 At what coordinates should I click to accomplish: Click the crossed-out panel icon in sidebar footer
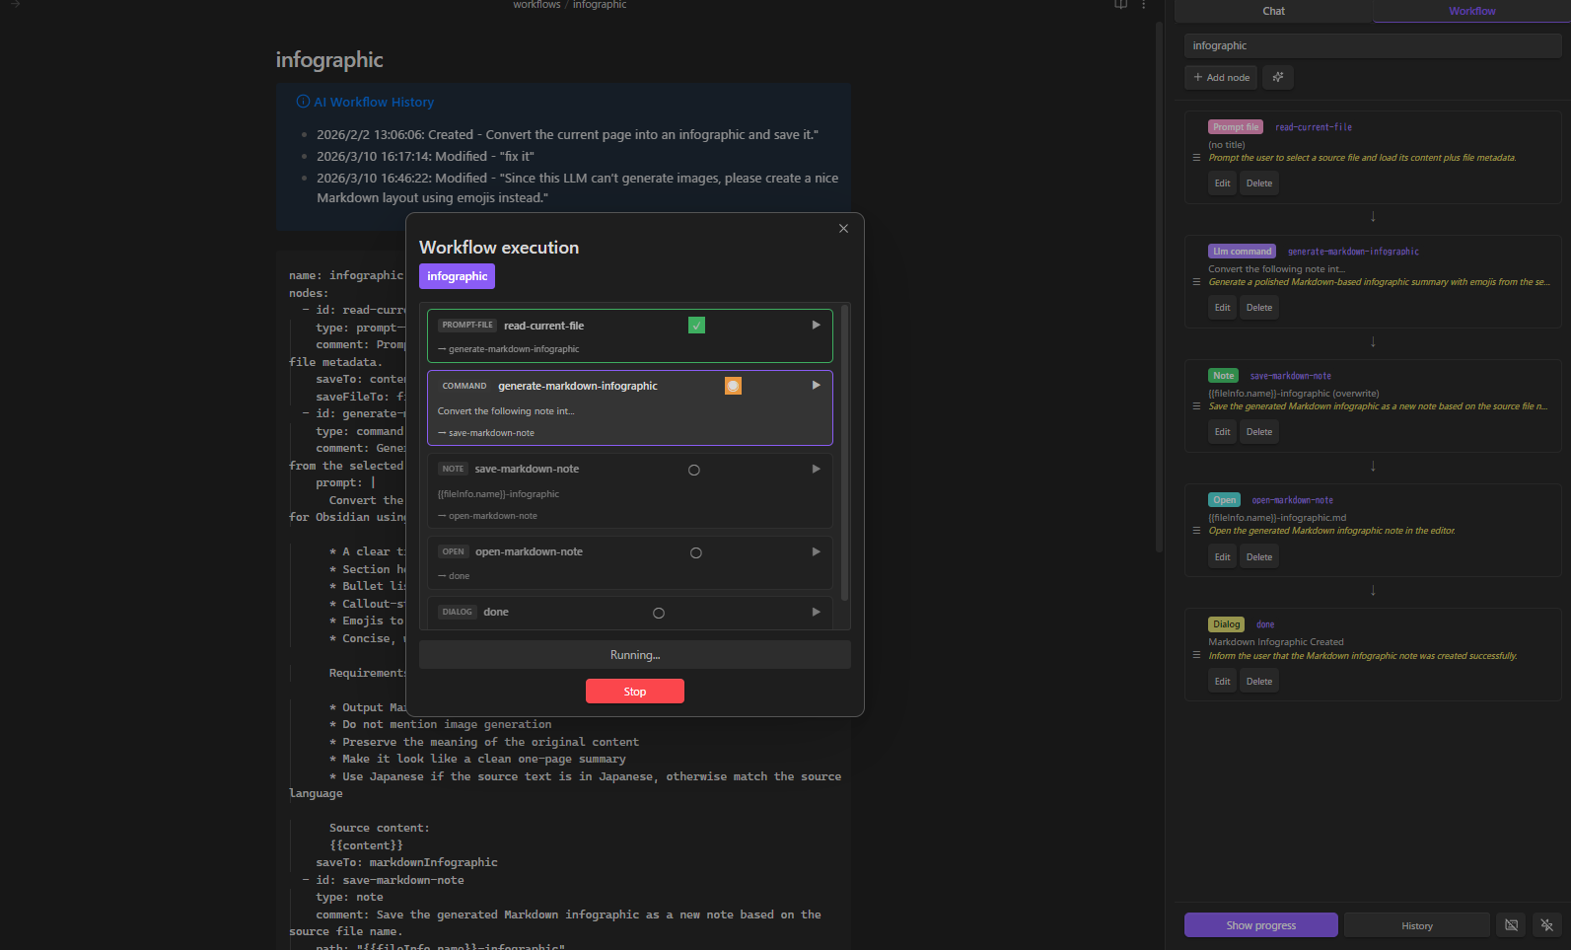pyautogui.click(x=1511, y=925)
